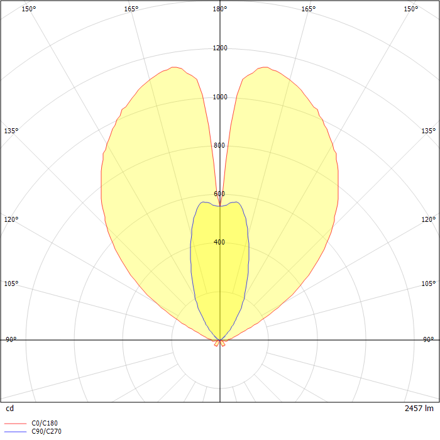440x440 pixels.
Task: Click the 2457 lm luminous flux value
Action: click(419, 409)
